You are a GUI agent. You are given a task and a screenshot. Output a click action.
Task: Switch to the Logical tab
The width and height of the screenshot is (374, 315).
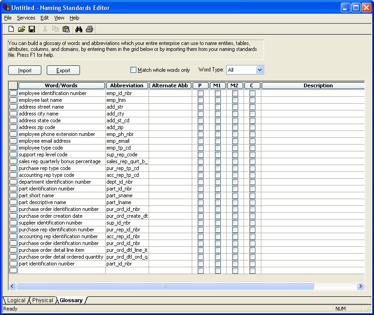point(16,300)
